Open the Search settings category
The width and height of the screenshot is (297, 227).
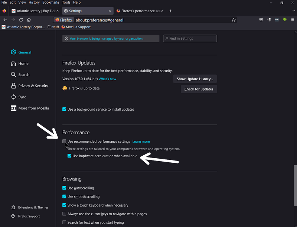(x=20, y=75)
